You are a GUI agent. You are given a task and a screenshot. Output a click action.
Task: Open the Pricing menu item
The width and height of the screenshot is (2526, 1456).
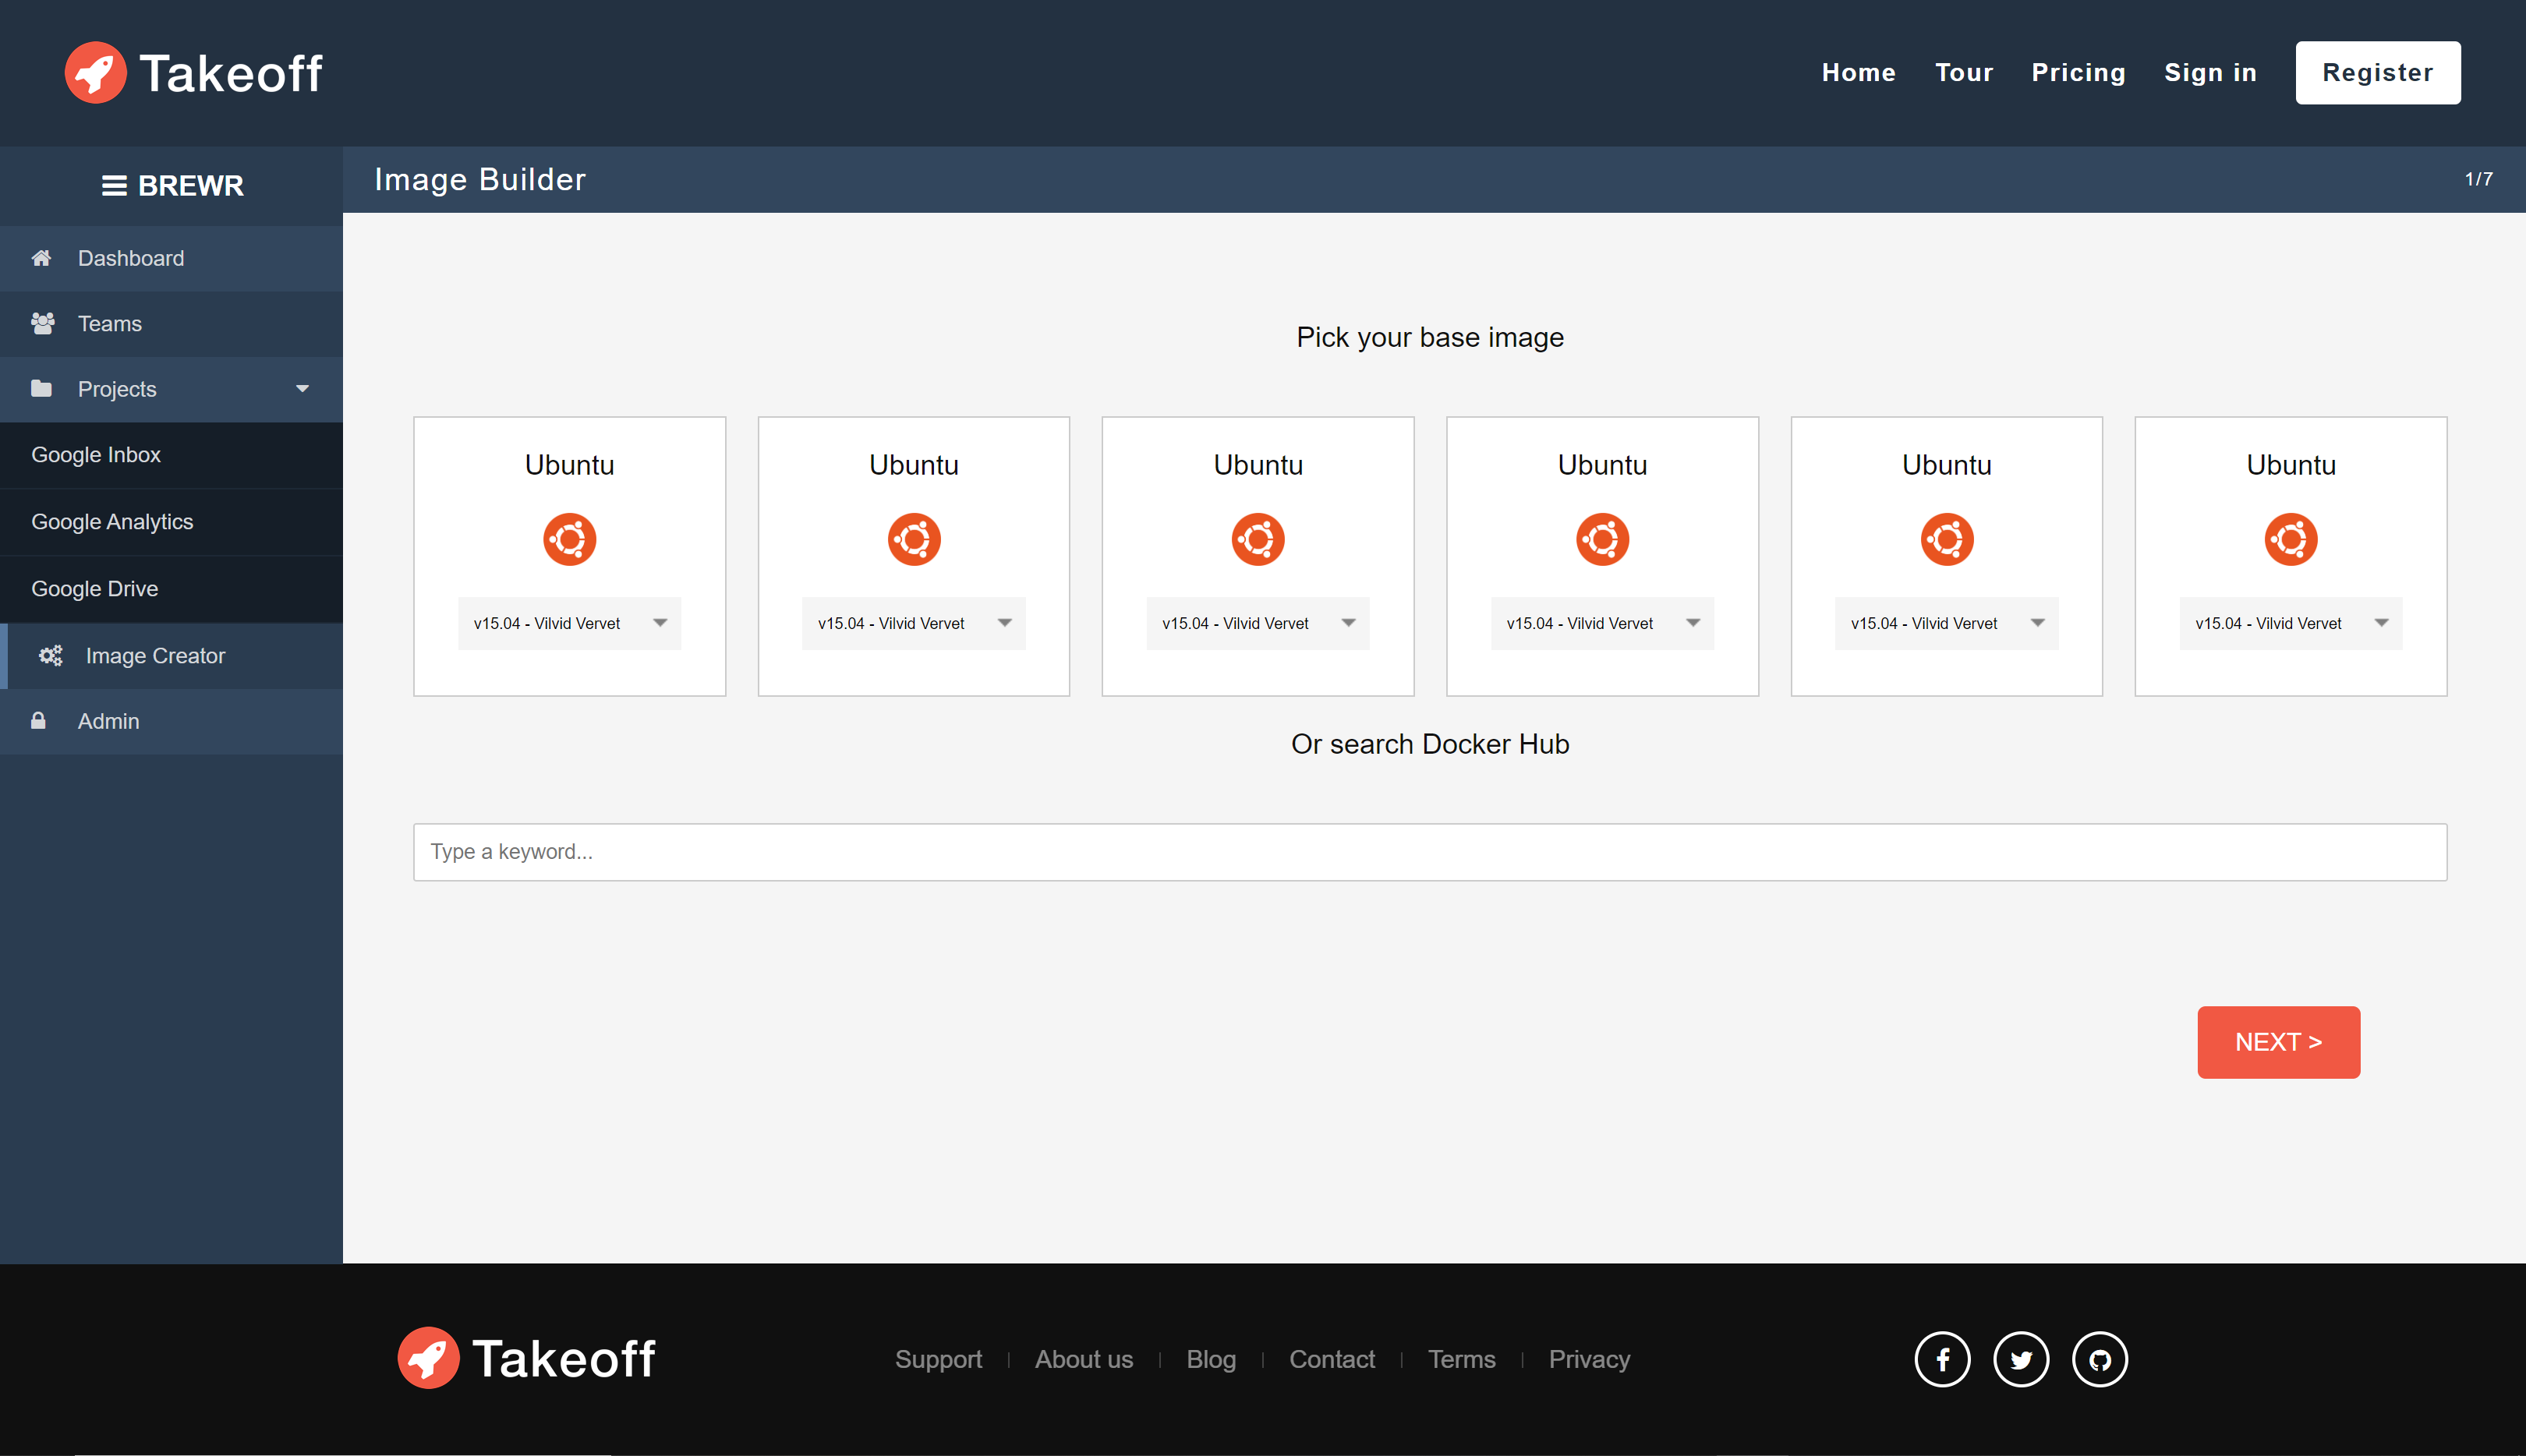[x=2078, y=72]
